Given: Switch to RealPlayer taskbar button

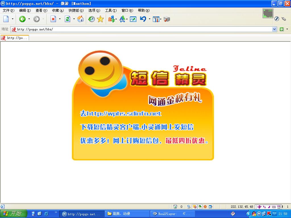Looking at the screenshot, I should (172, 214).
